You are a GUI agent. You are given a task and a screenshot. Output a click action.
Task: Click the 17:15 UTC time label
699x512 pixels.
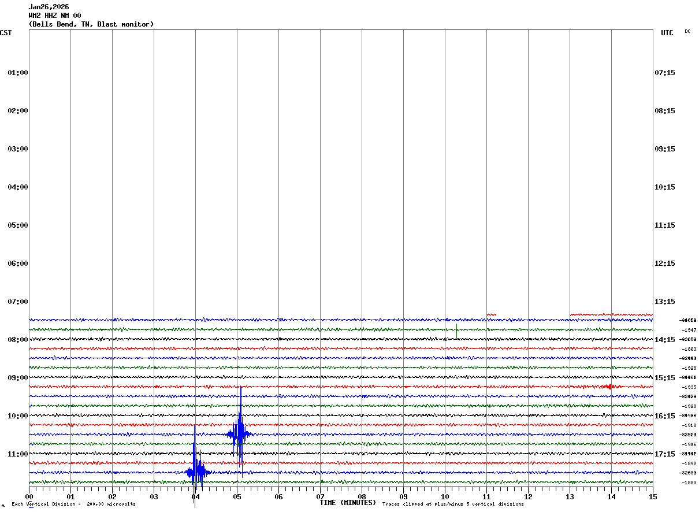point(665,454)
